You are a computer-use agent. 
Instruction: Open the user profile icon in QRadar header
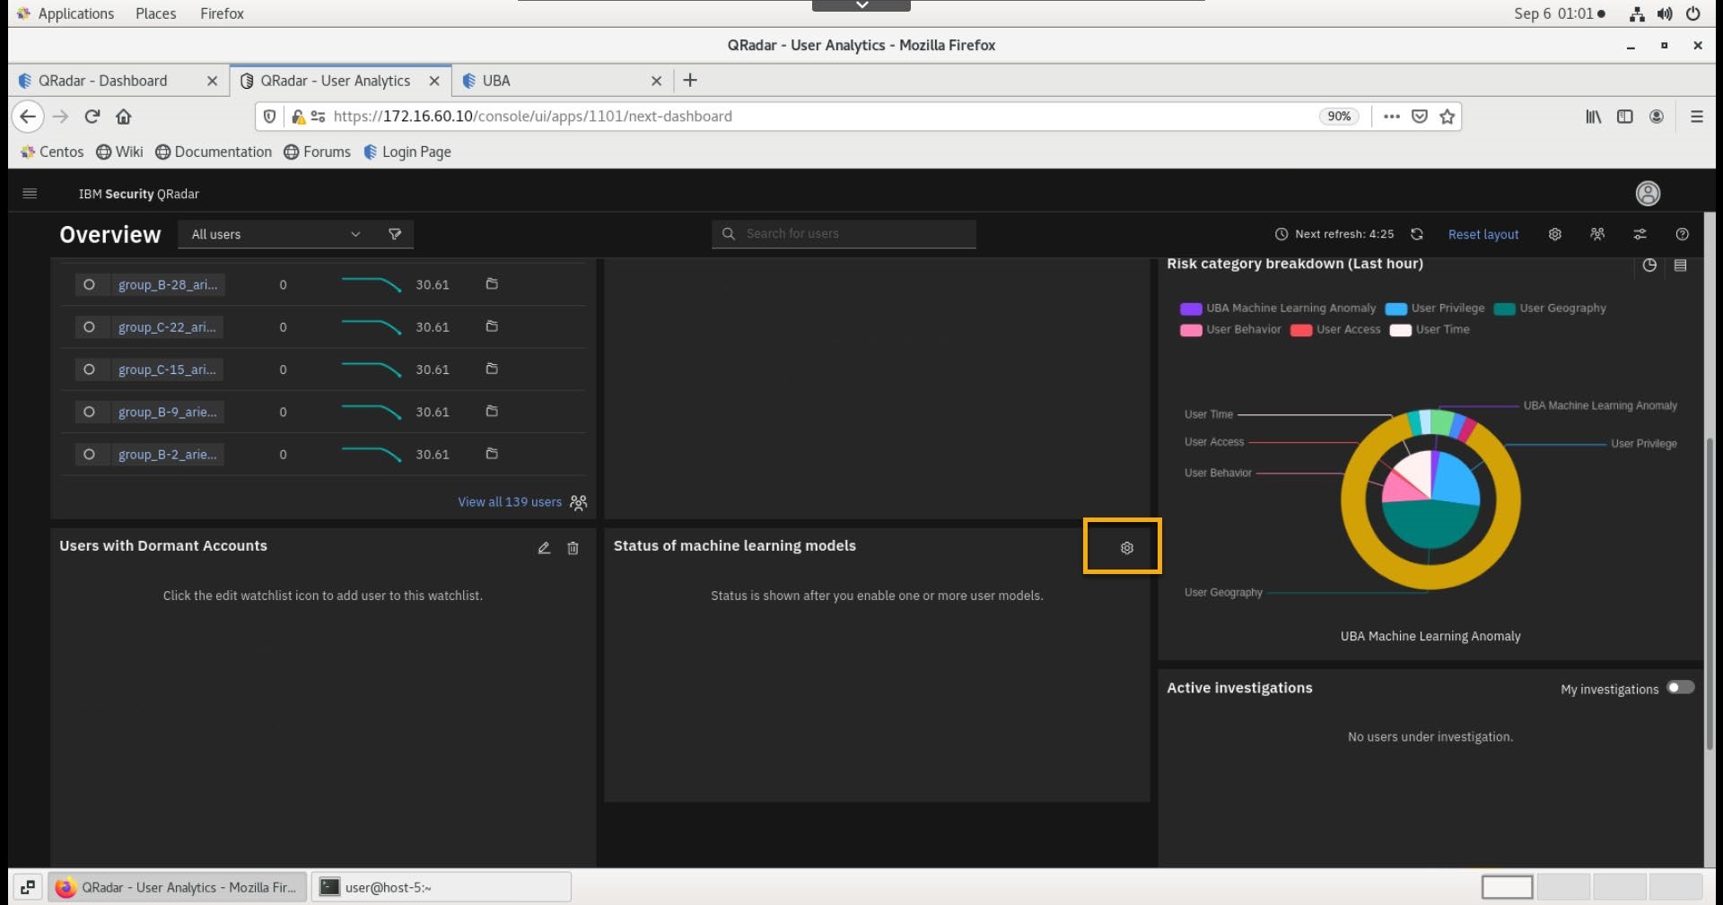[x=1648, y=194]
